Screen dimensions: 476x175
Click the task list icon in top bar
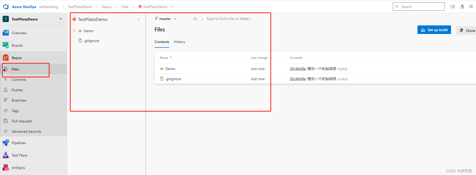(x=453, y=7)
